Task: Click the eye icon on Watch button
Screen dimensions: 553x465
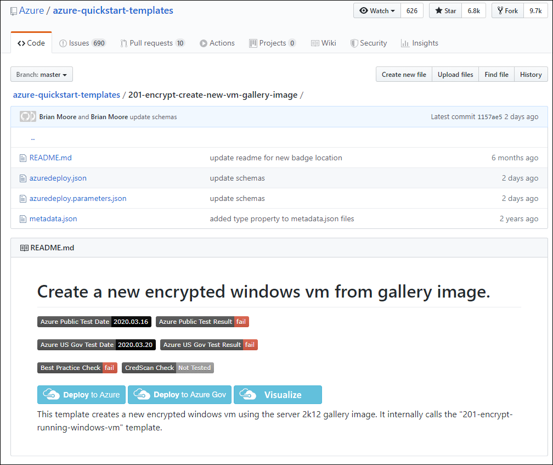Action: tap(364, 10)
